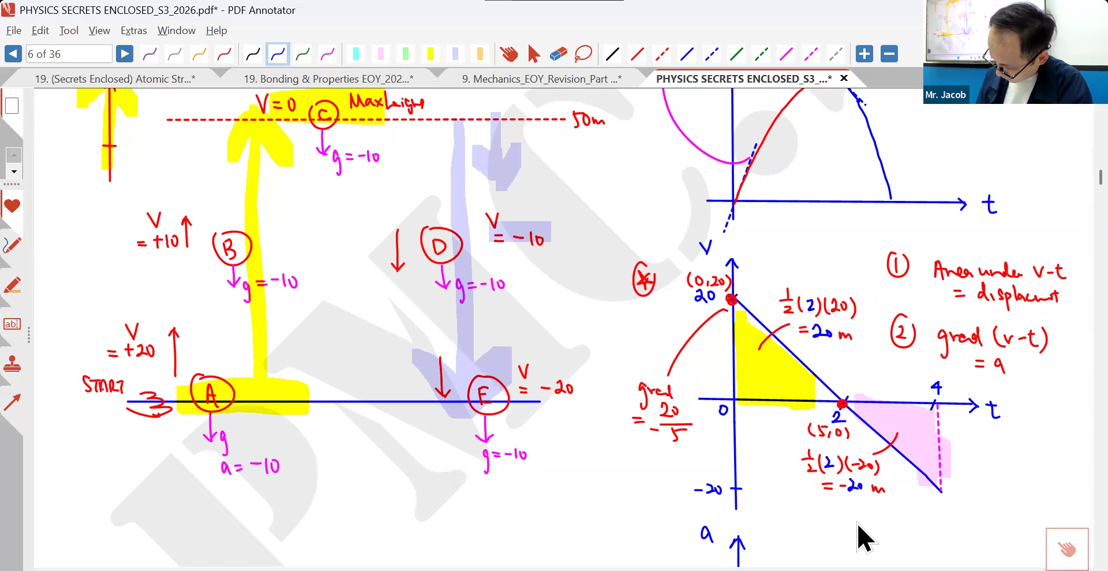
Task: Open the Window menu
Action: coord(177,31)
